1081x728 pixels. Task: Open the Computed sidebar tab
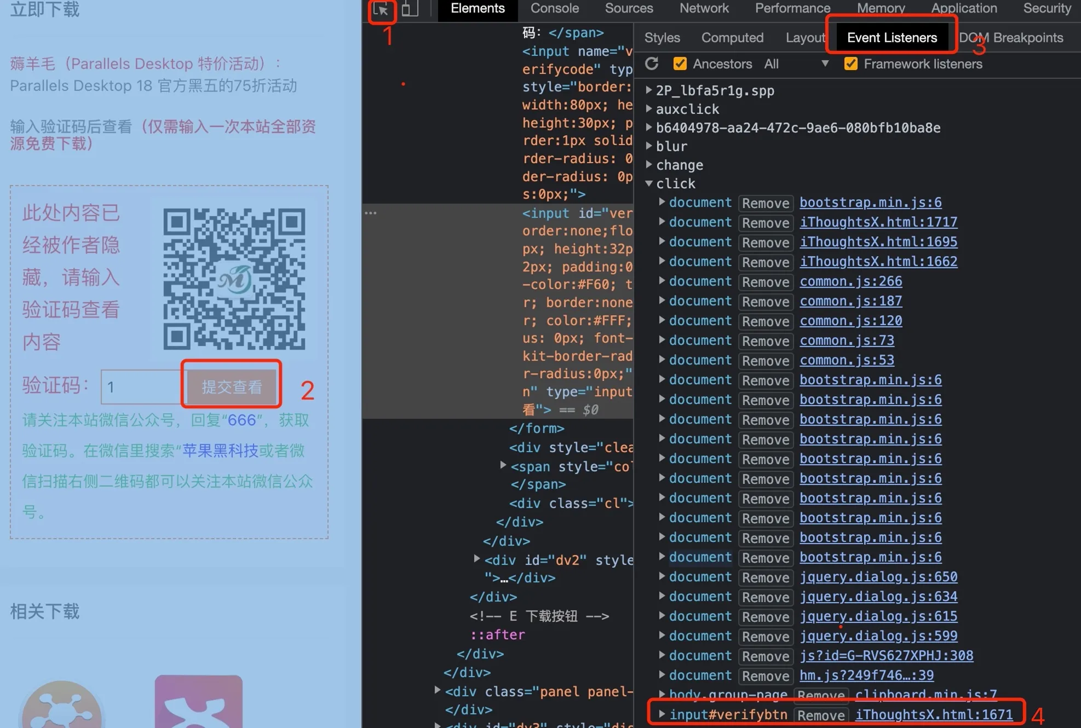[732, 38]
